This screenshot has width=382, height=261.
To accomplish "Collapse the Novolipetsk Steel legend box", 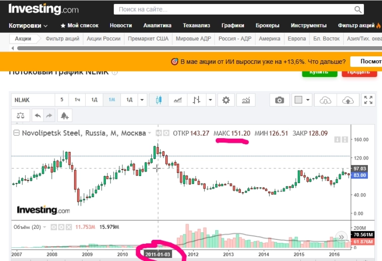I will [x=16, y=133].
